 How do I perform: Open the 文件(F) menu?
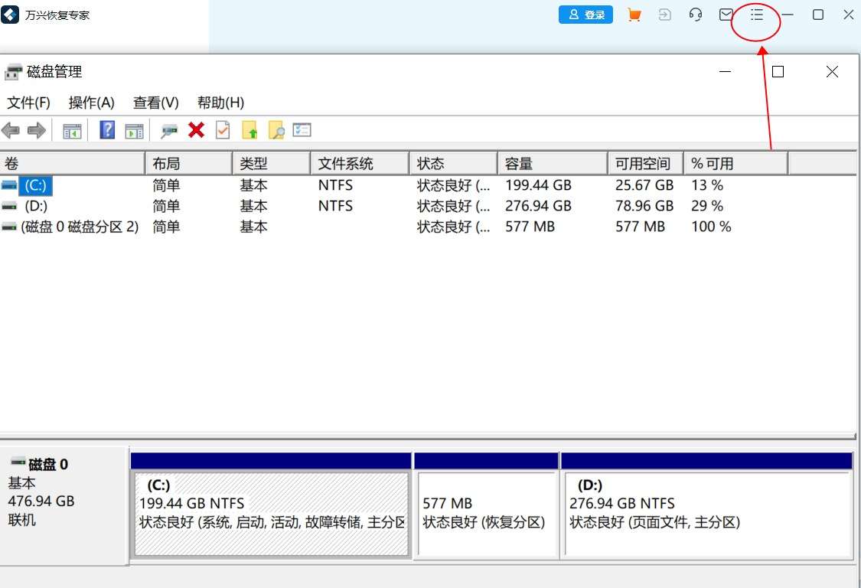click(x=28, y=103)
